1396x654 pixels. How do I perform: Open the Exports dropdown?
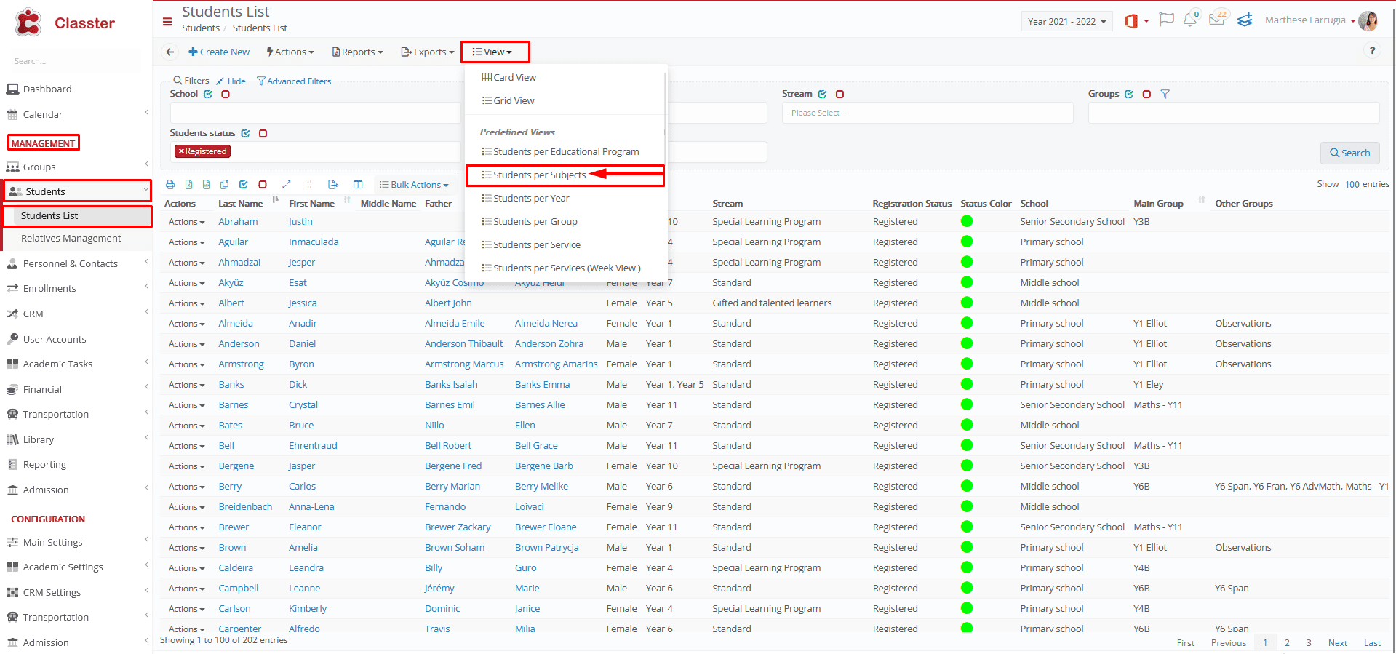(x=427, y=52)
